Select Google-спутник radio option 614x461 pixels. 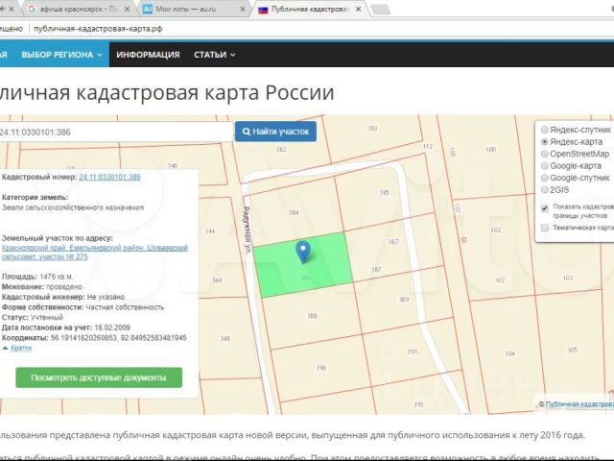546,178
